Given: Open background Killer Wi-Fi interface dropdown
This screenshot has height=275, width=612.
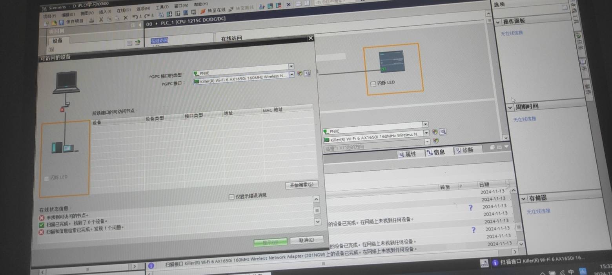Looking at the screenshot, I should [426, 133].
